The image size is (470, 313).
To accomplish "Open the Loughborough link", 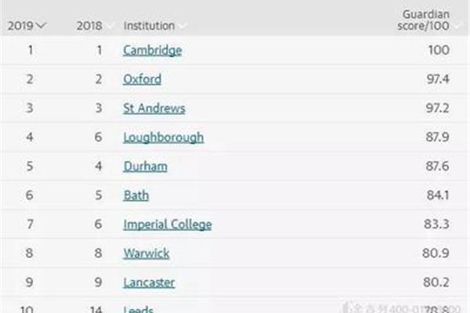I will click(164, 138).
